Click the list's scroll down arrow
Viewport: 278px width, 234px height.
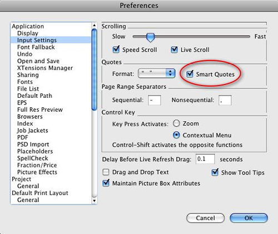click(95, 201)
